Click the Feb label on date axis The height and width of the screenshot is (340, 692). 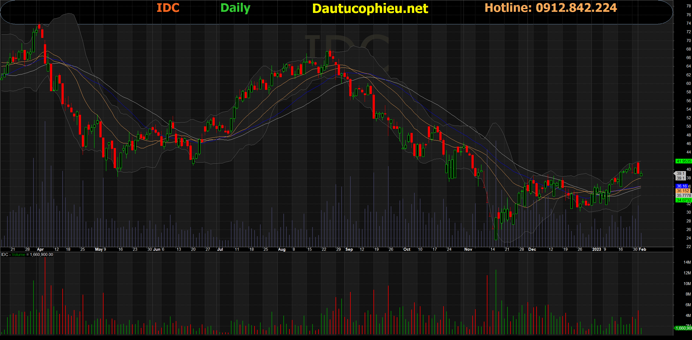tap(642, 249)
